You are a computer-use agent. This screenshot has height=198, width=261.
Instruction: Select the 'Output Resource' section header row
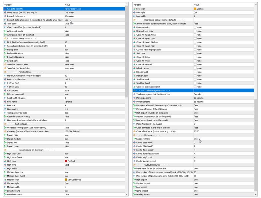193,165
